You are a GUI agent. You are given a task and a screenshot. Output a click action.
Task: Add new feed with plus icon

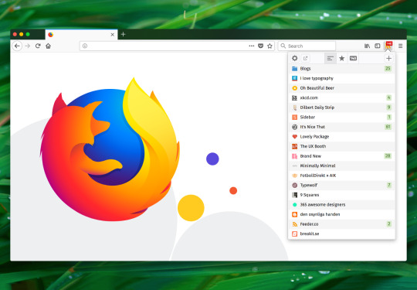click(x=388, y=58)
